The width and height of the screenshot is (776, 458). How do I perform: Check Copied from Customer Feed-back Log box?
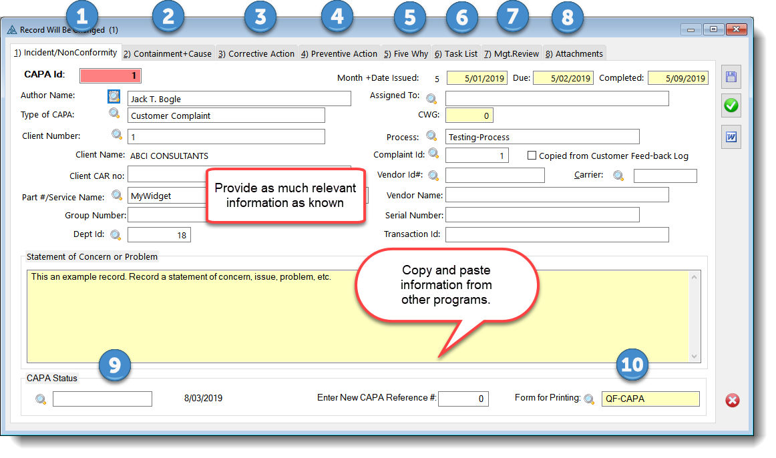532,156
